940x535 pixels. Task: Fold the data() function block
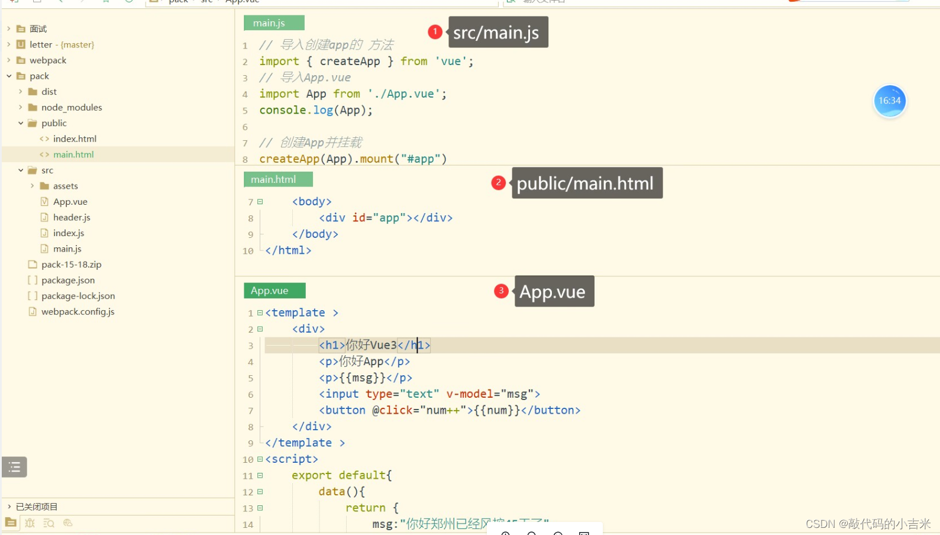pyautogui.click(x=260, y=492)
